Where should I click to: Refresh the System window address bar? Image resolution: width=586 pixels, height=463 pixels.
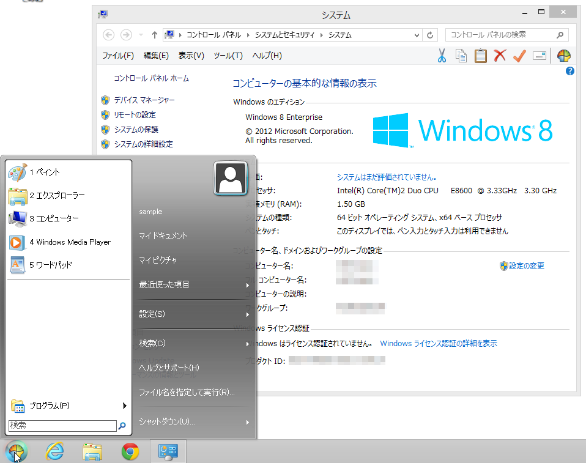coord(430,35)
